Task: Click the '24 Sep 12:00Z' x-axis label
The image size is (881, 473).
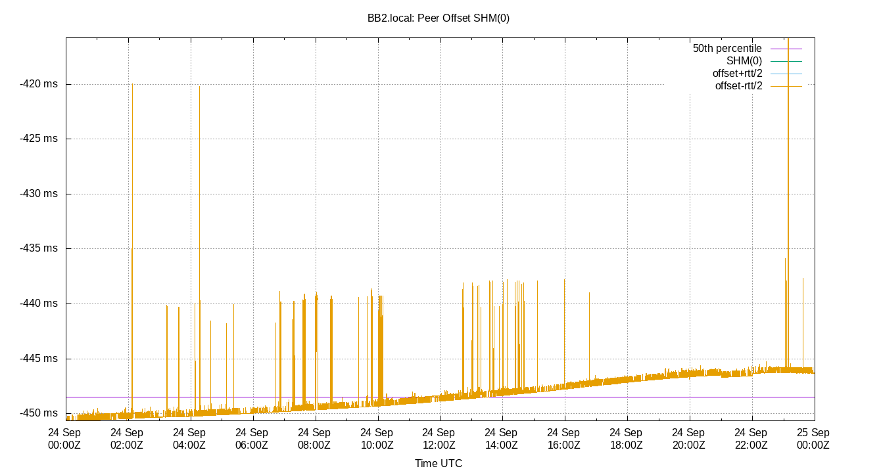Action: [439, 439]
